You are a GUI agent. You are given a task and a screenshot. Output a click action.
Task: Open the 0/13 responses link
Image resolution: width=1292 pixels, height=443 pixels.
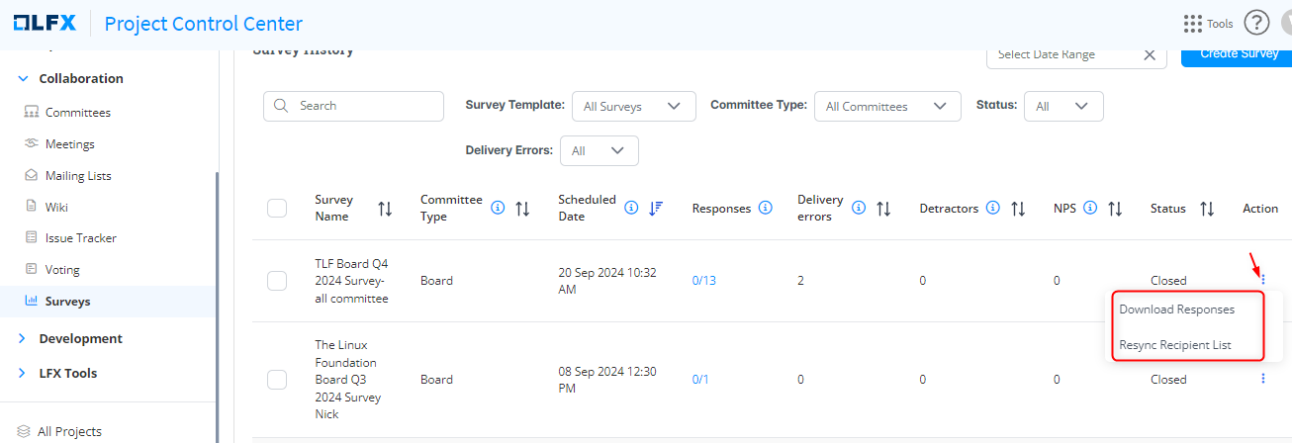pyautogui.click(x=703, y=281)
